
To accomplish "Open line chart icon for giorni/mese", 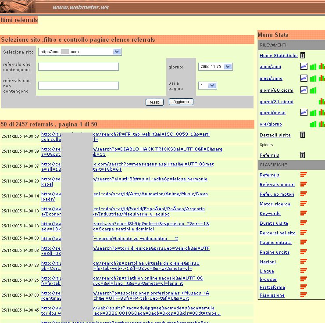I will point(304,112).
